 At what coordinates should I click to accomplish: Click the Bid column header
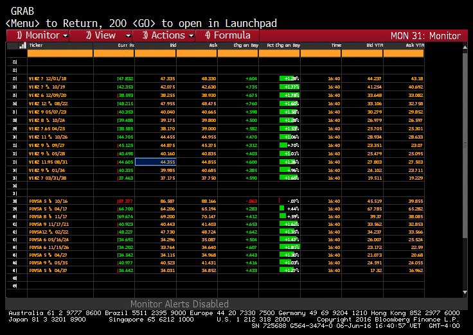173,45
